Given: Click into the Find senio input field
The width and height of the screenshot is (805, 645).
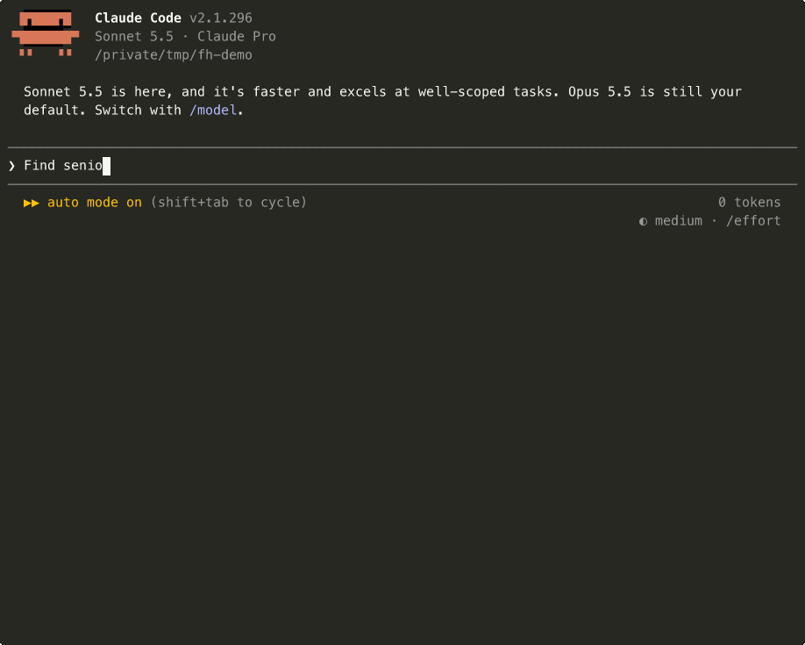Looking at the screenshot, I should 402,166.
